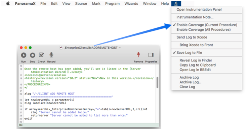Open the Source menu
Image resolution: width=247 pixels, height=130 pixels.
click(81, 4)
